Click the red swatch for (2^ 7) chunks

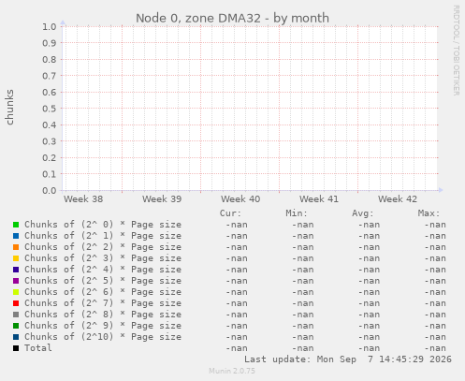(x=16, y=303)
